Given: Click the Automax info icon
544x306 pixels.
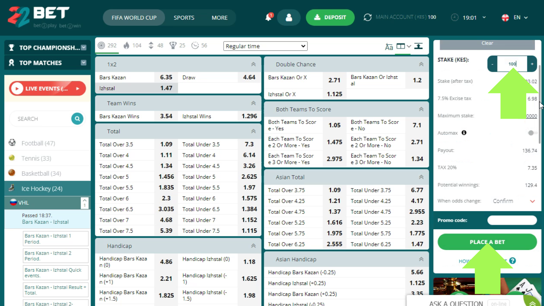Looking at the screenshot, I should point(464,133).
